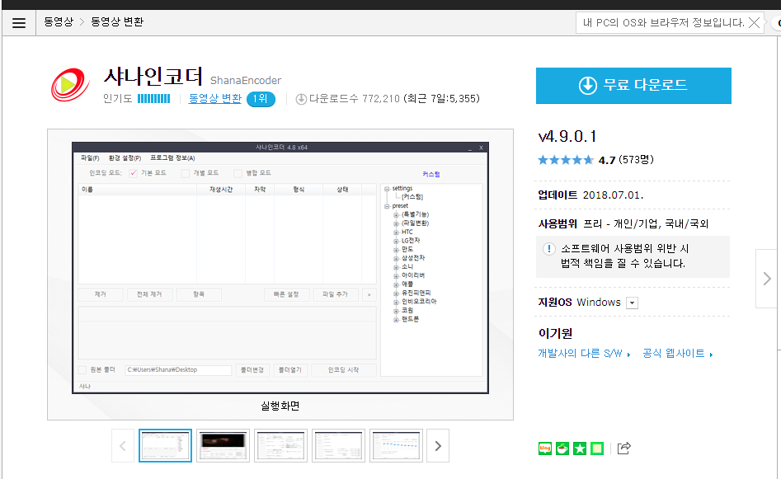Click the 1위 rank badge
This screenshot has width=781, height=479.
click(x=261, y=99)
